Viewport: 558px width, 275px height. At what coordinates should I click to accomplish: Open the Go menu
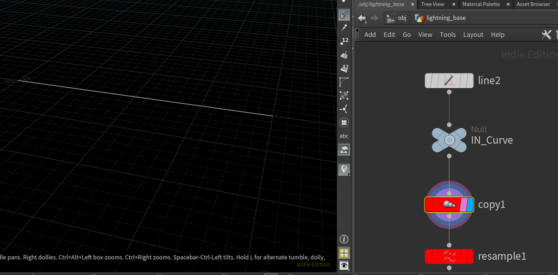(x=407, y=34)
